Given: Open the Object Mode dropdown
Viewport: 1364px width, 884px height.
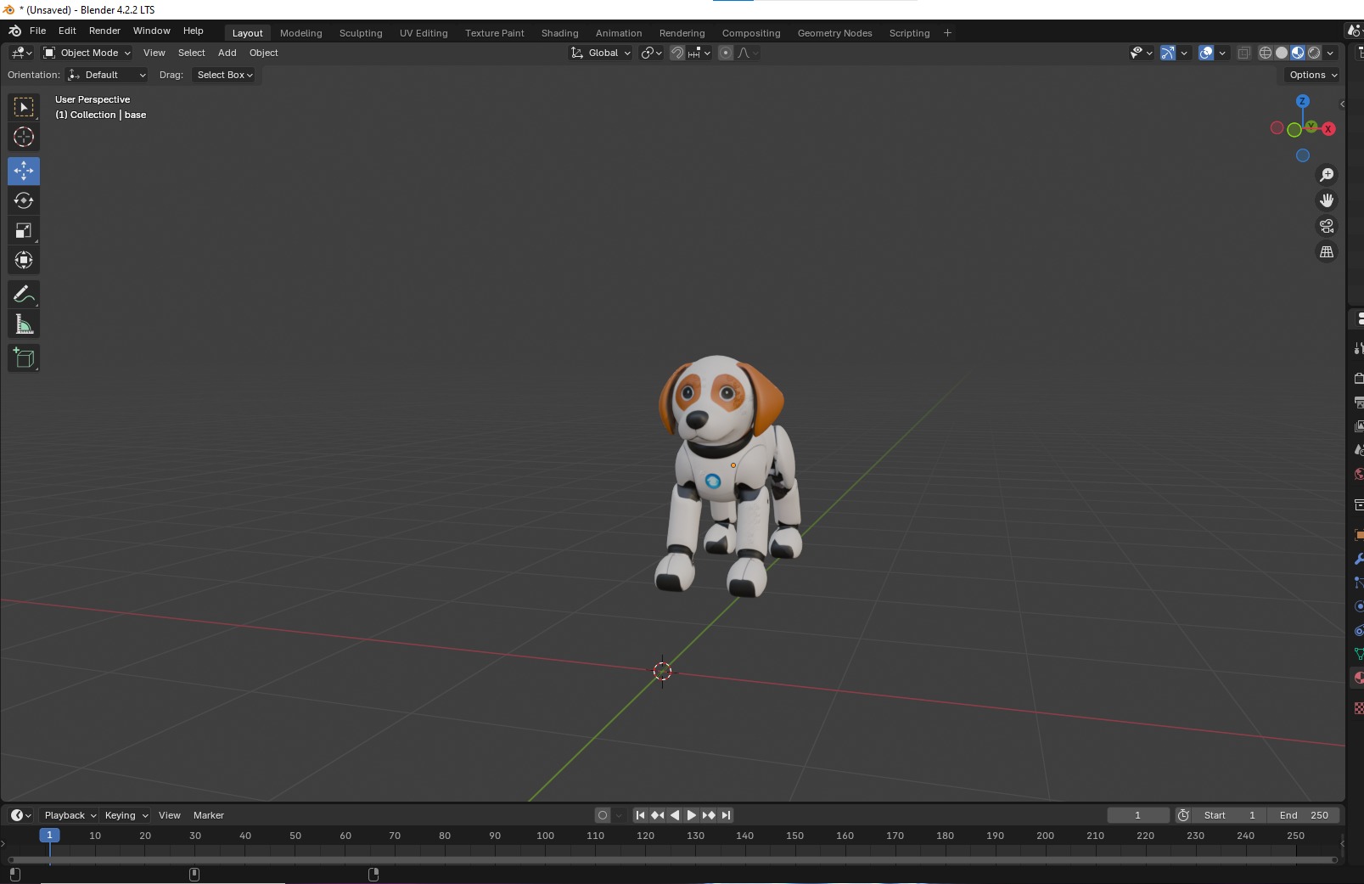Looking at the screenshot, I should point(87,53).
